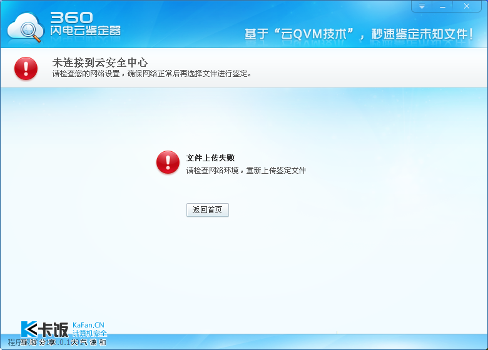Click the 基于云QVM技术 slogan text

point(359,34)
